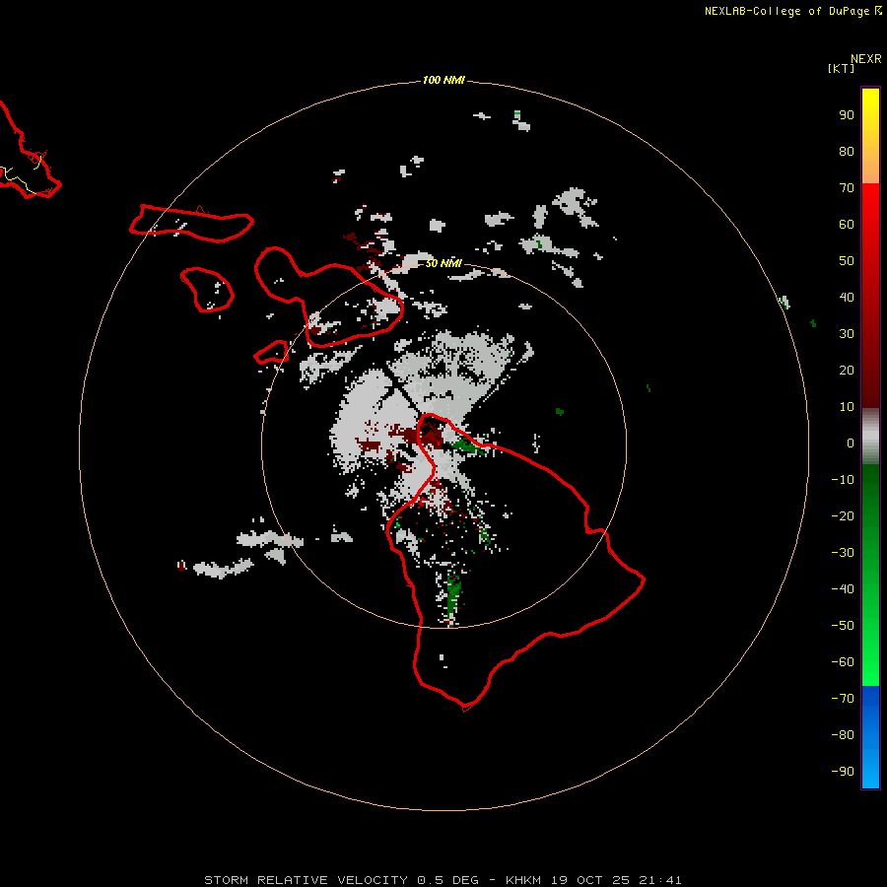Click the -20 value on velocity scale

843,515
